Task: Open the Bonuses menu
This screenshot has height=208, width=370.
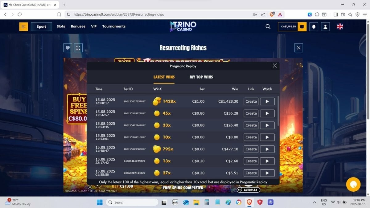Action: pos(78,27)
